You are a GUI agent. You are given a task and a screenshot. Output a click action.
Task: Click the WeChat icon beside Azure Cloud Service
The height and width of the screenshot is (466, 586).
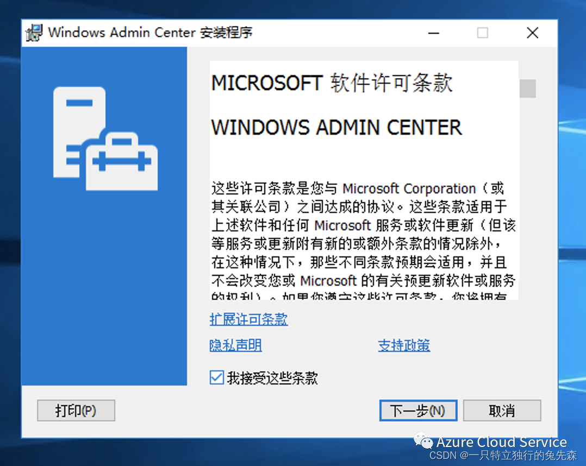(x=423, y=442)
